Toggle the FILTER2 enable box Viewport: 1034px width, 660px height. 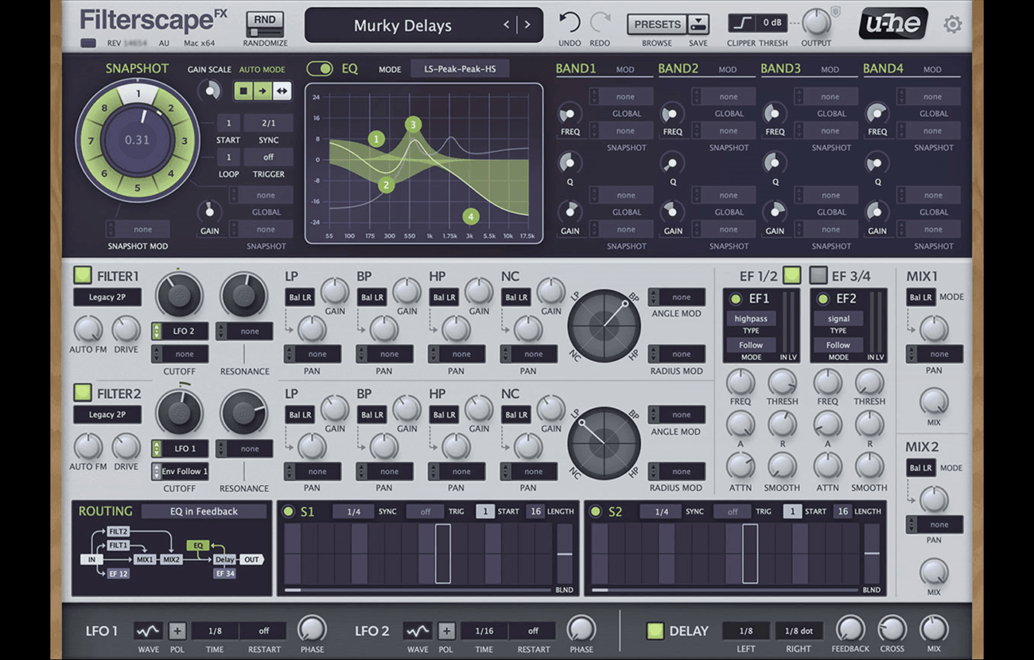[83, 393]
